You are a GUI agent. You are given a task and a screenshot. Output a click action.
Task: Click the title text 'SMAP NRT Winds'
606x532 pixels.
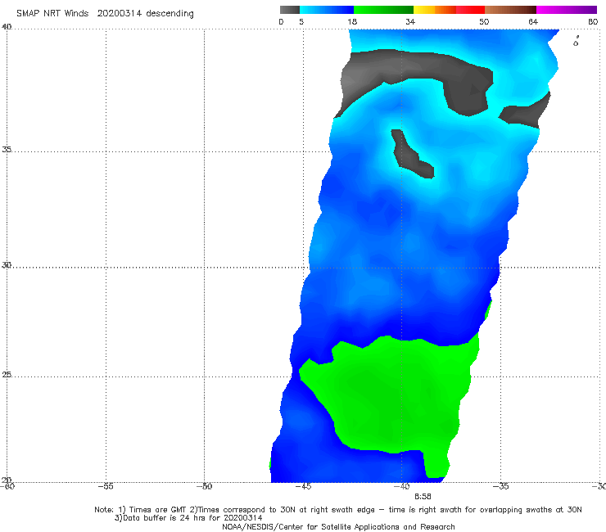click(52, 14)
